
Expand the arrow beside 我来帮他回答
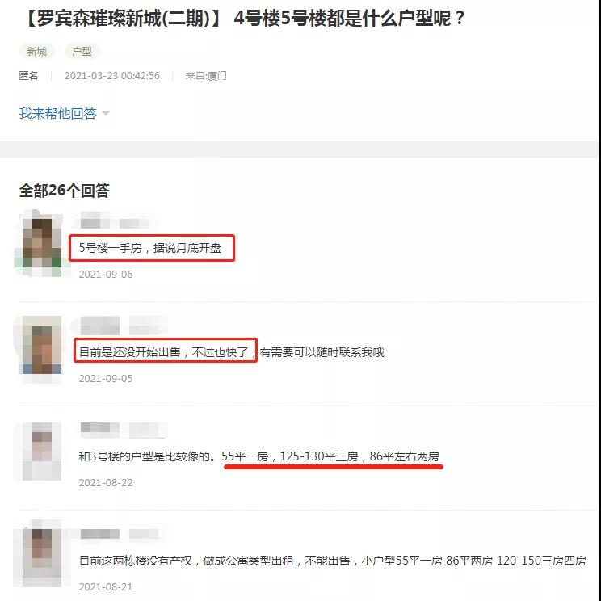tap(106, 113)
